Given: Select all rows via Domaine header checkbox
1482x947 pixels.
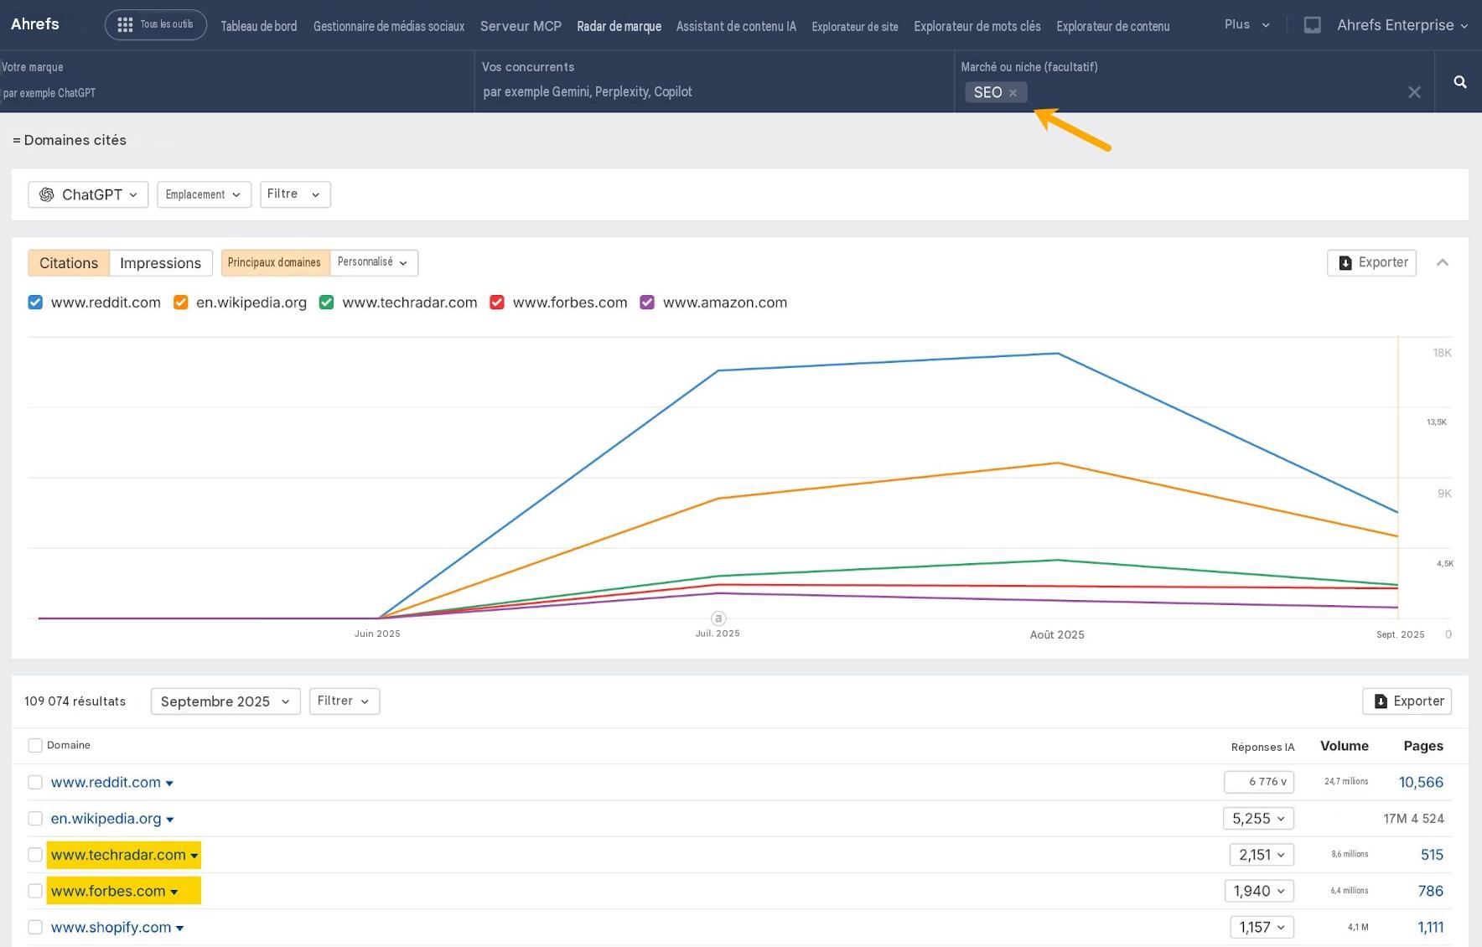Looking at the screenshot, I should (x=35, y=745).
